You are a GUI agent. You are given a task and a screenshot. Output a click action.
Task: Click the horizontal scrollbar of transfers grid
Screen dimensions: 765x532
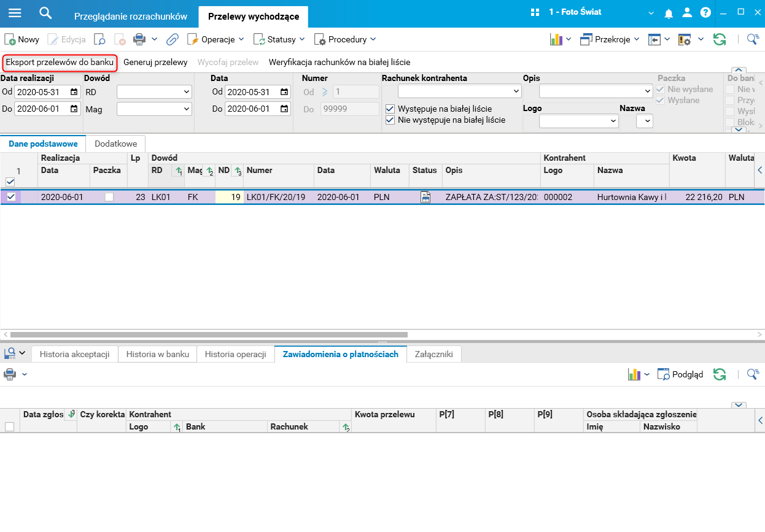pos(209,335)
